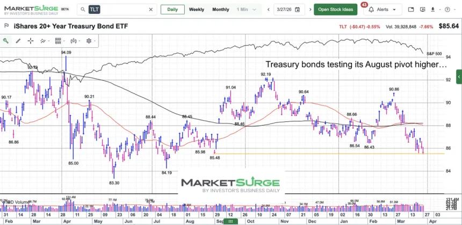Click the green handle at chart bottom

point(230,221)
